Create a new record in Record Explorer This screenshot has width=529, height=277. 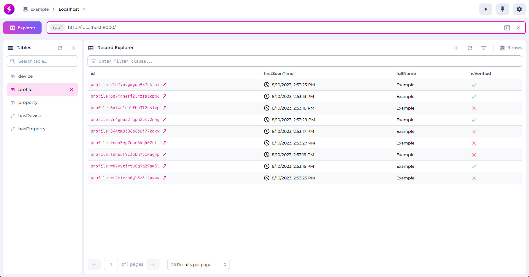456,48
